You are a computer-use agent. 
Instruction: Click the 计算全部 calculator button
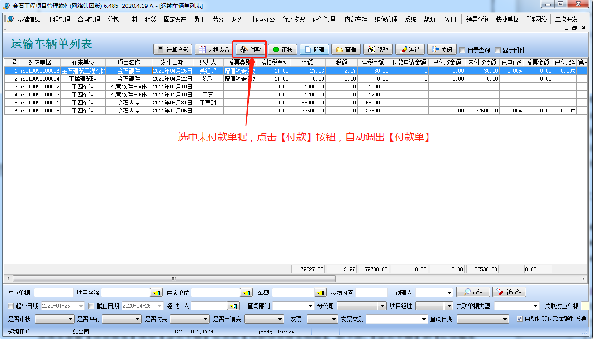click(x=173, y=50)
